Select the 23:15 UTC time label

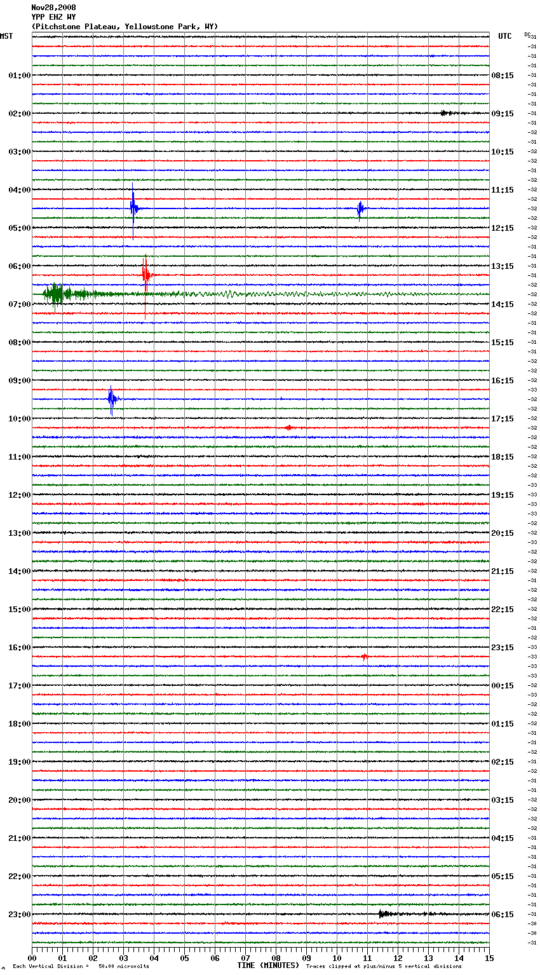click(503, 648)
